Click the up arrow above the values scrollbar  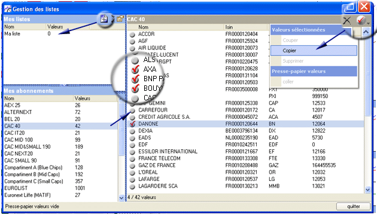(x=366, y=32)
